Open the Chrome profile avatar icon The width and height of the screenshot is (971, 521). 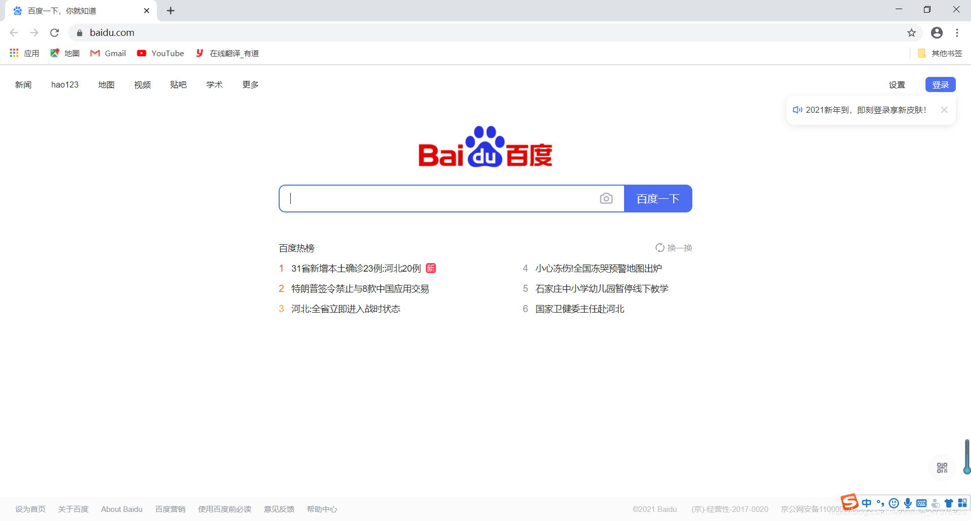click(937, 33)
